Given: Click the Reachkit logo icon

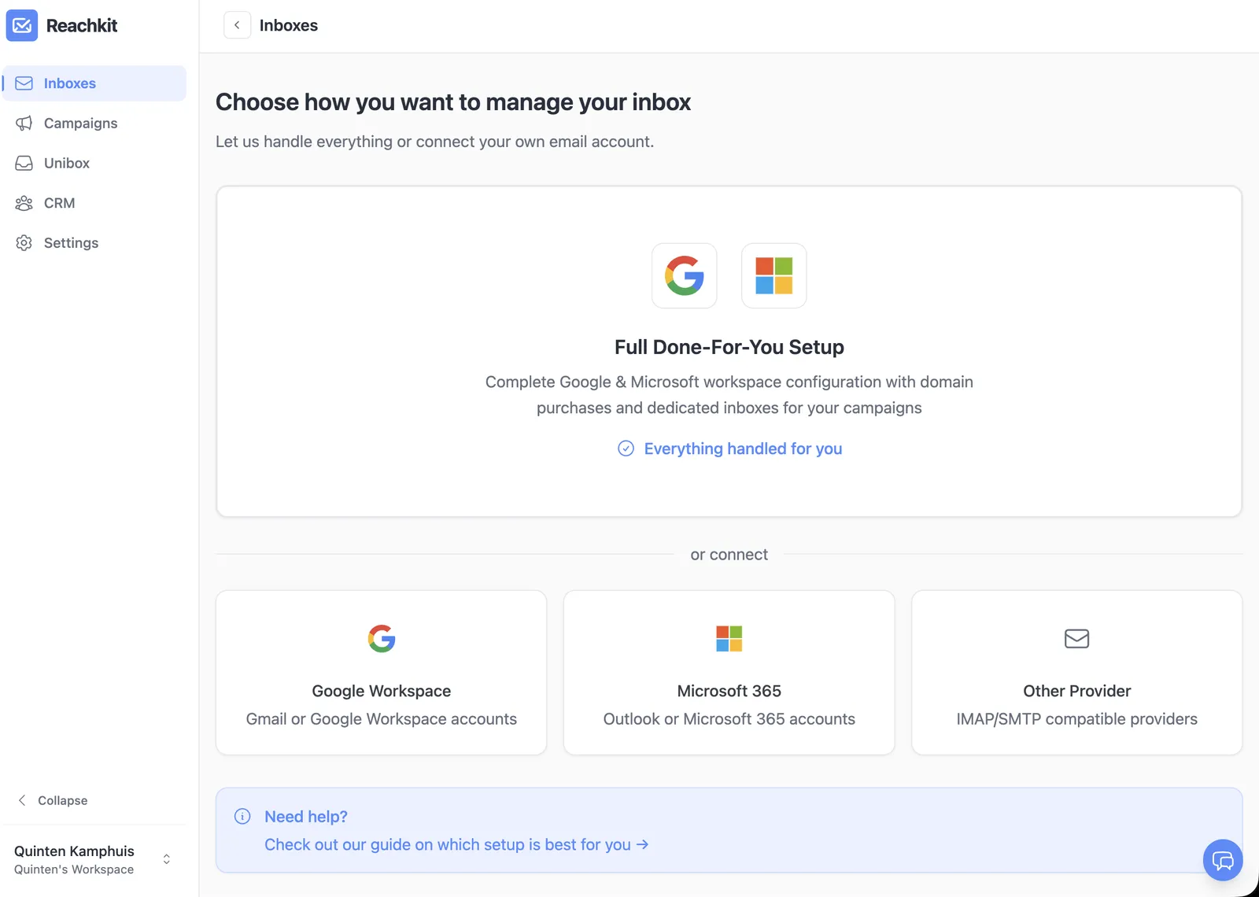Looking at the screenshot, I should pyautogui.click(x=22, y=25).
